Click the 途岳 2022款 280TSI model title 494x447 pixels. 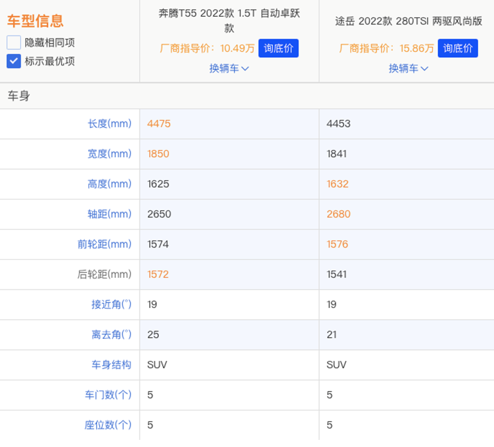point(408,21)
